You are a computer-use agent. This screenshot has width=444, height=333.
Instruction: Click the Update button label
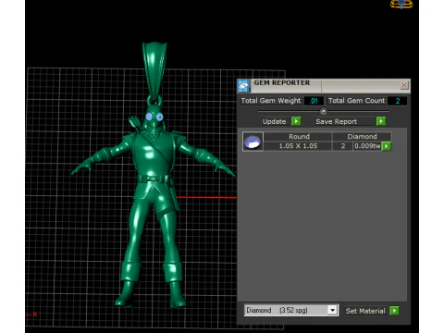point(274,121)
